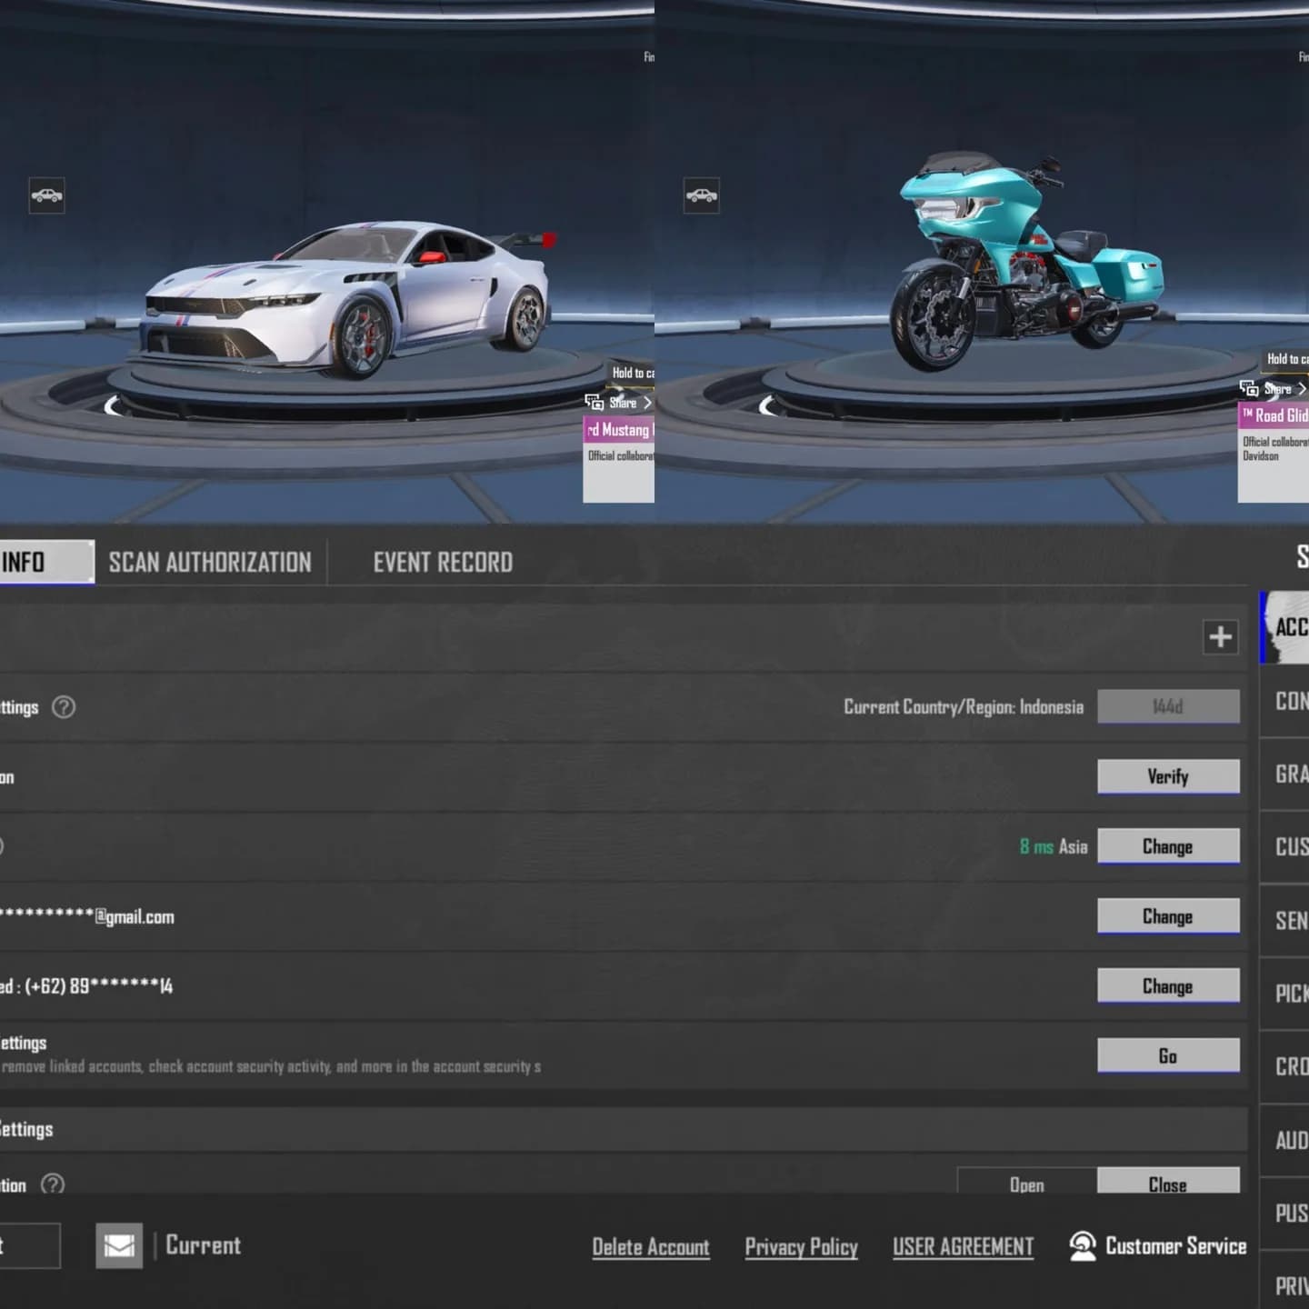The image size is (1309, 1309).
Task: Open the SCAN AUTHORIZATION tab
Action: (x=210, y=563)
